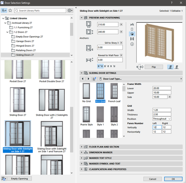Open the Favorites star icon
This screenshot has height=183, width=186.
10,10
